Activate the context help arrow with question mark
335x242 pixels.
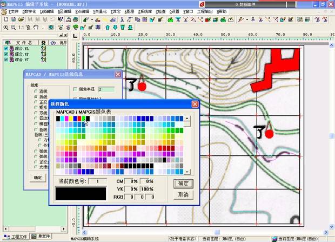tap(61, 19)
